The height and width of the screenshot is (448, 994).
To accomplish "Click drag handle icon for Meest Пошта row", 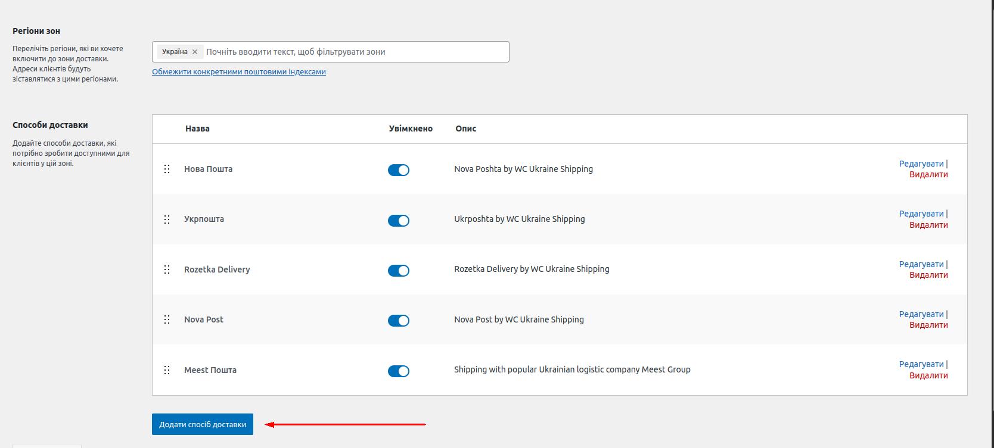I will tap(167, 370).
